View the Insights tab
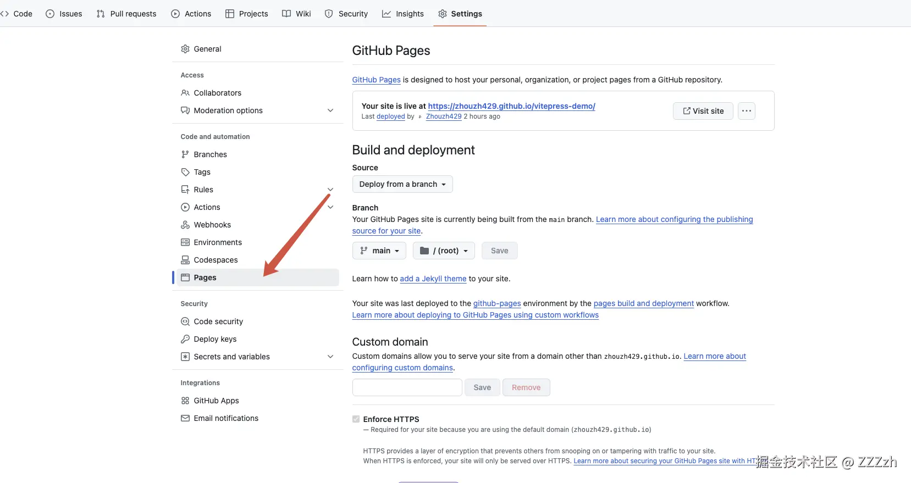Image resolution: width=911 pixels, height=483 pixels. pos(403,14)
